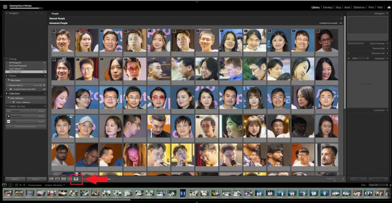Image resolution: width=392 pixels, height=203 pixels.
Task: Click the Keyword List plus icon
Action: (349, 53)
